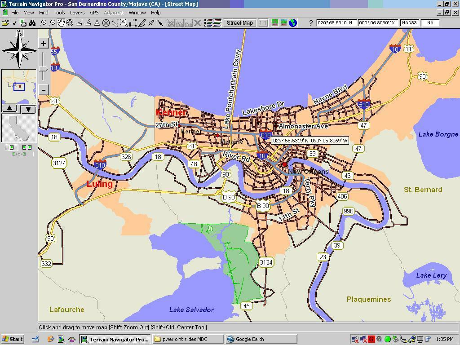The image size is (460, 345).
Task: Toggle the Street Map view button
Action: pos(239,23)
